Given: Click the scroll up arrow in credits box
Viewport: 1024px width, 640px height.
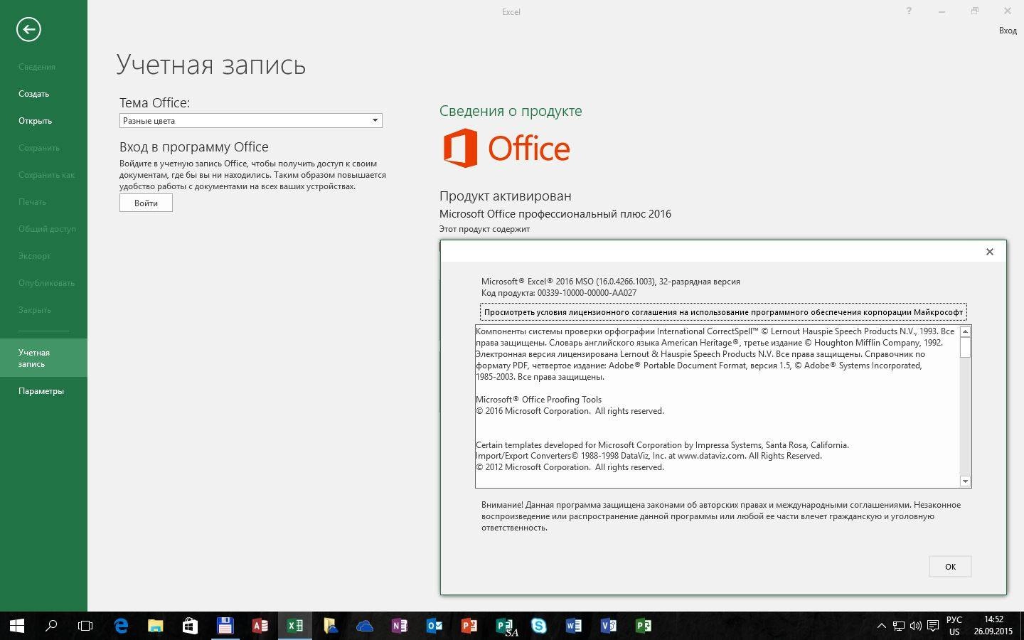Looking at the screenshot, I should (965, 331).
